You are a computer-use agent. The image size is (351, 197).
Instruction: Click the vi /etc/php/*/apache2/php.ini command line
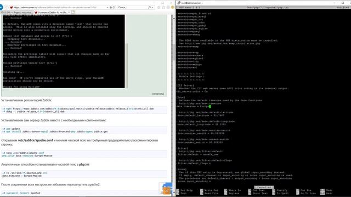tap(24, 173)
